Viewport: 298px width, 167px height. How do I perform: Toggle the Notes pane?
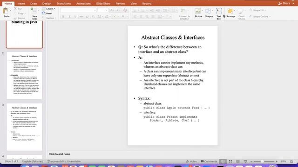click(x=191, y=161)
